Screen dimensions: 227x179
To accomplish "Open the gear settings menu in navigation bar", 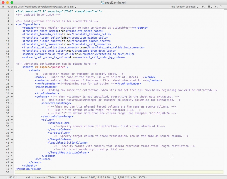I will pos(3,7).
